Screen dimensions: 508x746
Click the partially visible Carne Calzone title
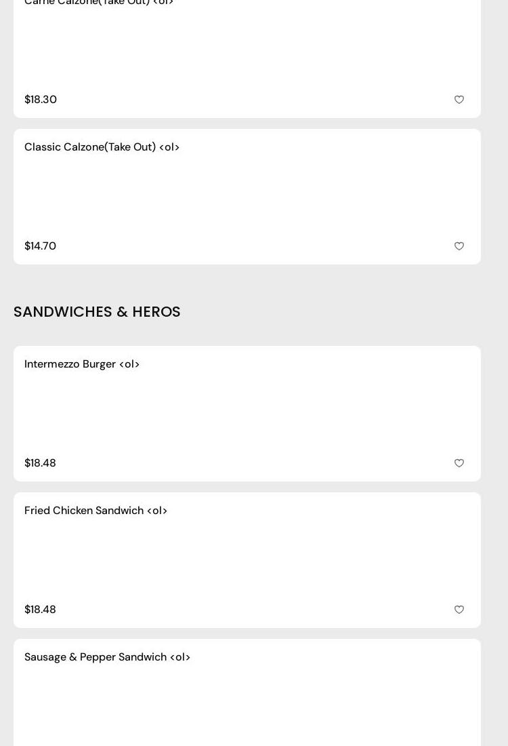coord(99,3)
